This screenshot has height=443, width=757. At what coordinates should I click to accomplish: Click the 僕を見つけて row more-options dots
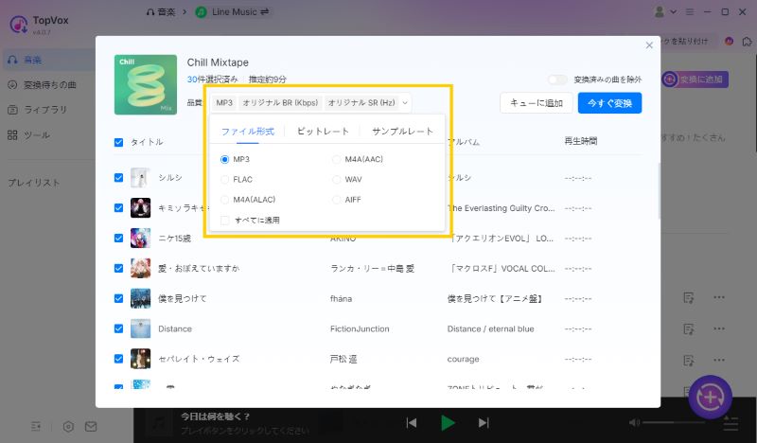pos(719,297)
